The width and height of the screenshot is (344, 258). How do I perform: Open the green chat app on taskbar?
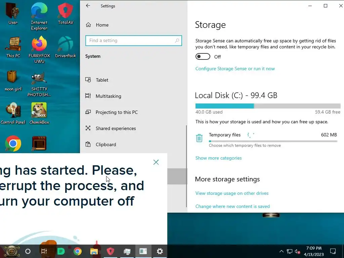(x=61, y=251)
